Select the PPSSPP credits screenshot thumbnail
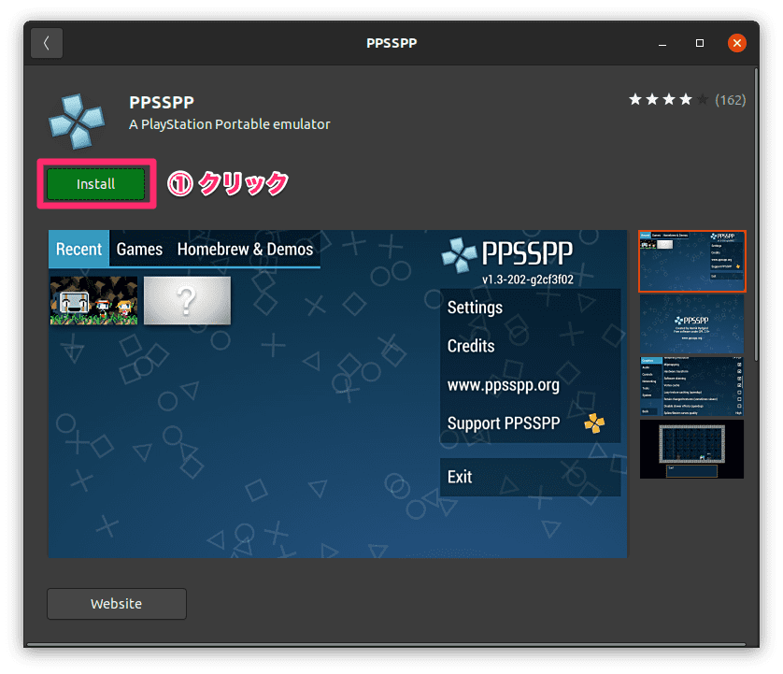This screenshot has height=674, width=783. [692, 324]
